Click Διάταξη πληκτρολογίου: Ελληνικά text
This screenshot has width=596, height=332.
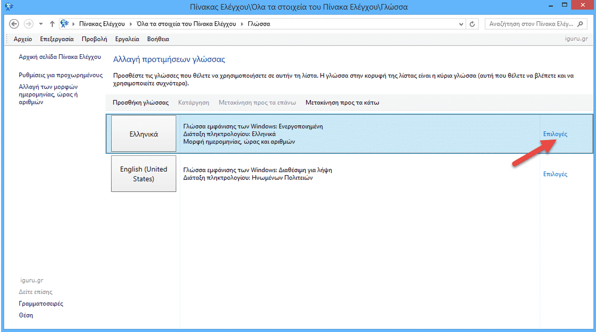(x=229, y=134)
